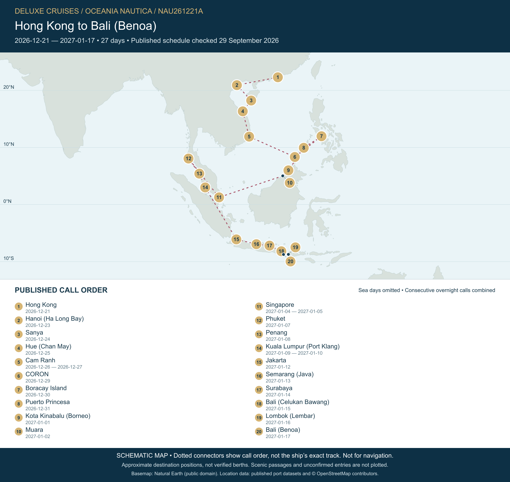Click the 'Jakarta' port name
Viewport: 510px width, 482px height.
pyautogui.click(x=276, y=360)
